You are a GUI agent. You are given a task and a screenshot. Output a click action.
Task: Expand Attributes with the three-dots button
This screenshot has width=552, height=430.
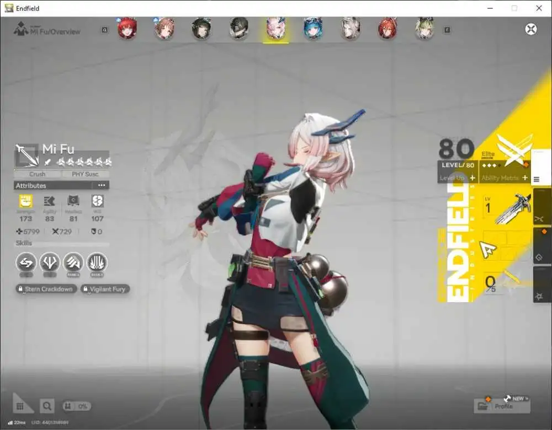point(102,185)
